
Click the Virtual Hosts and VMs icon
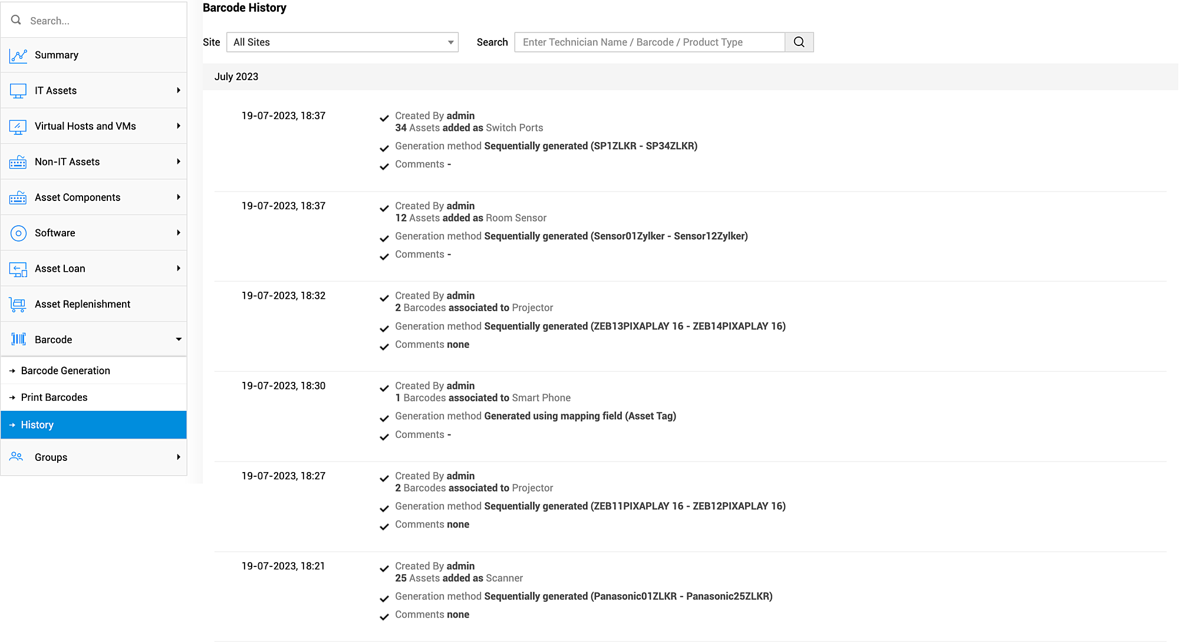point(18,127)
